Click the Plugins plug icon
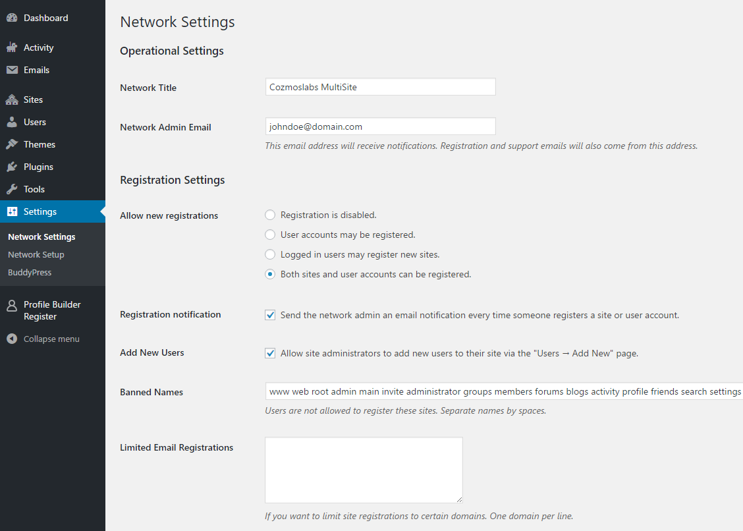743x531 pixels. click(12, 167)
